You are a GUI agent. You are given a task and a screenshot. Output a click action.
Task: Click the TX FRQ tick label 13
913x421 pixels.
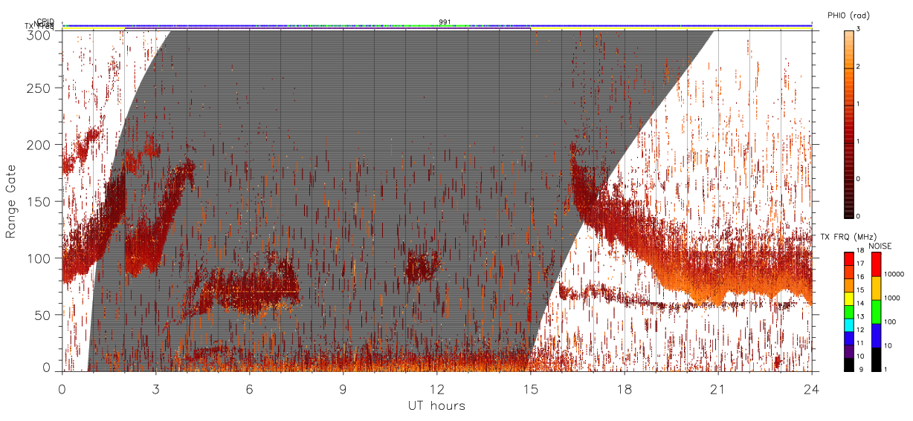point(860,318)
